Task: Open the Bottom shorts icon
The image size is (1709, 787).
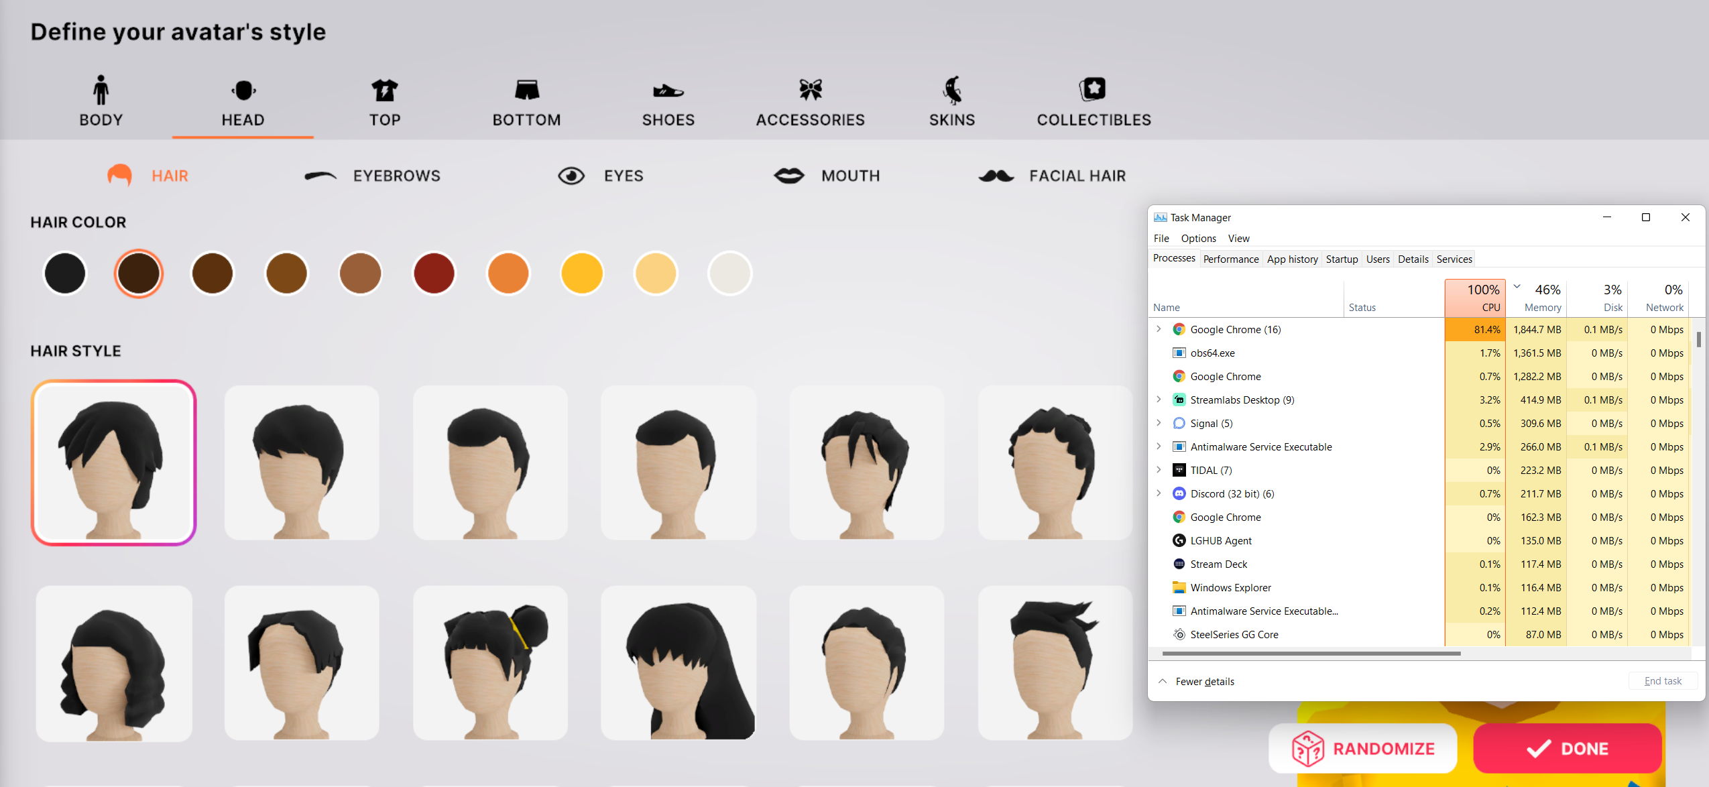Action: 526,90
